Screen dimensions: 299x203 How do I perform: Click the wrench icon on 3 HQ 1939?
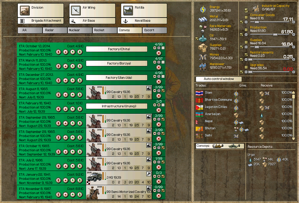click(x=149, y=174)
